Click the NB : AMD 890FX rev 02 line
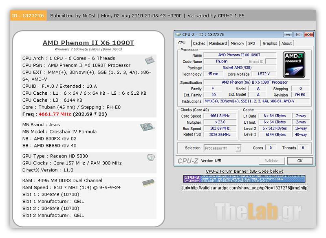 (49, 138)
